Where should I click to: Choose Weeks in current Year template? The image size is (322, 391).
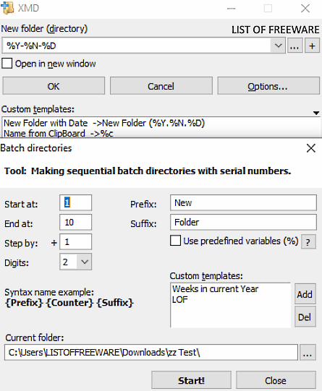pyautogui.click(x=215, y=289)
